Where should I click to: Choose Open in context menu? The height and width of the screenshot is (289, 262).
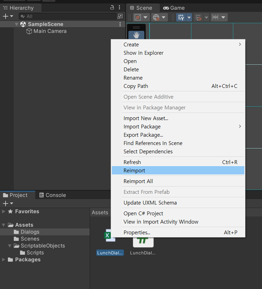pyautogui.click(x=178, y=61)
